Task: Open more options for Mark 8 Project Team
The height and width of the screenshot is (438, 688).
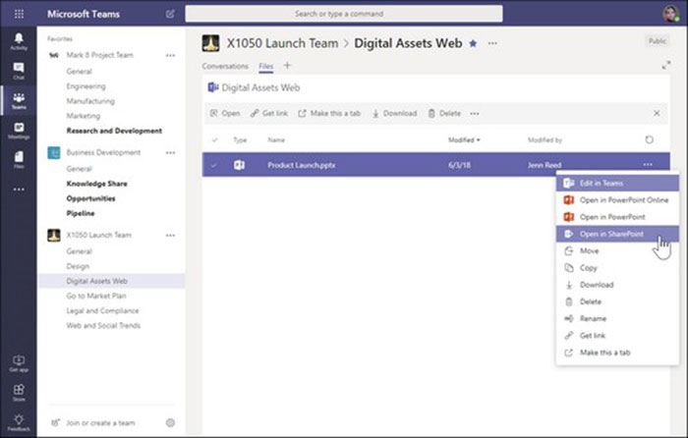Action: pyautogui.click(x=170, y=56)
